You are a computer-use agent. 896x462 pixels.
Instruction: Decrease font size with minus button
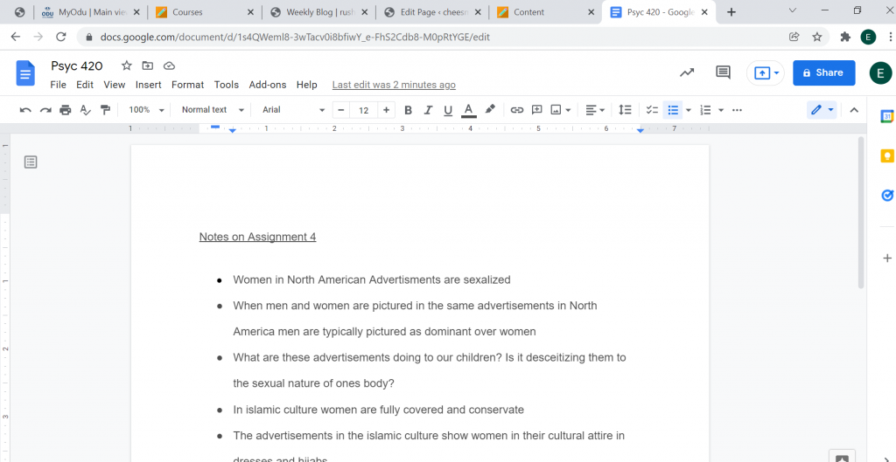pyautogui.click(x=341, y=110)
